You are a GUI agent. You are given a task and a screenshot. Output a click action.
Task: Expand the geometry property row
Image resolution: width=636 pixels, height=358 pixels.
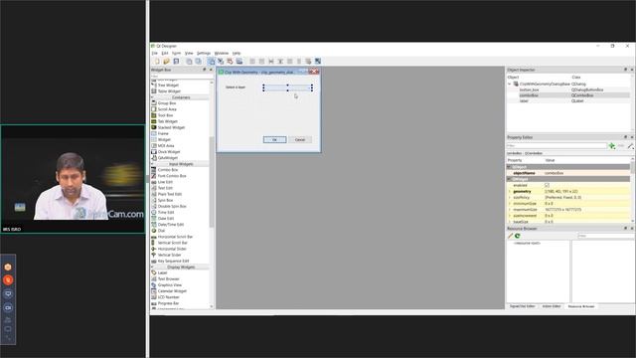tap(510, 191)
